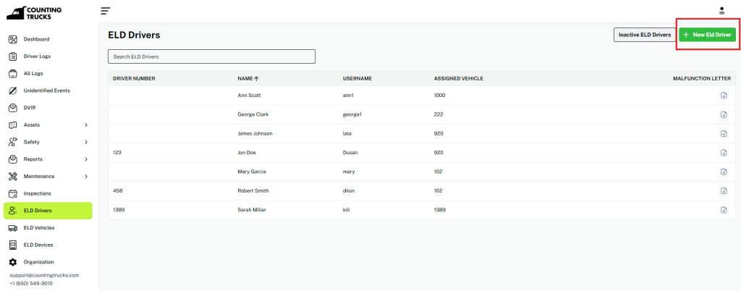Download malfunction letter for Ann Scott
741x291 pixels.
coord(723,96)
